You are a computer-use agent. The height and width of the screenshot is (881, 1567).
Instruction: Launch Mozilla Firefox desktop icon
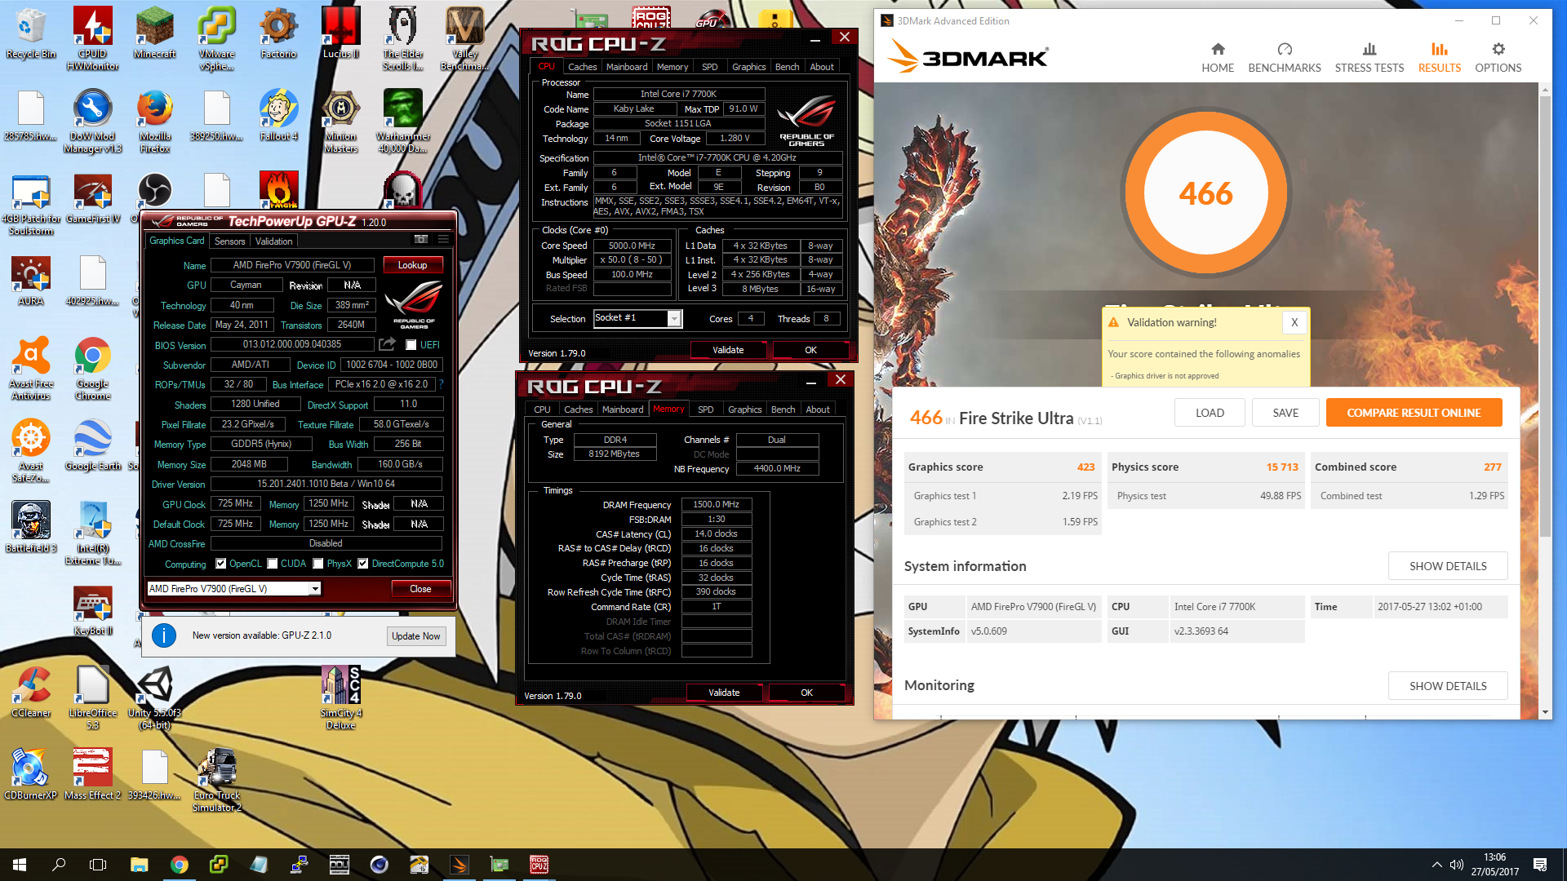coord(155,121)
